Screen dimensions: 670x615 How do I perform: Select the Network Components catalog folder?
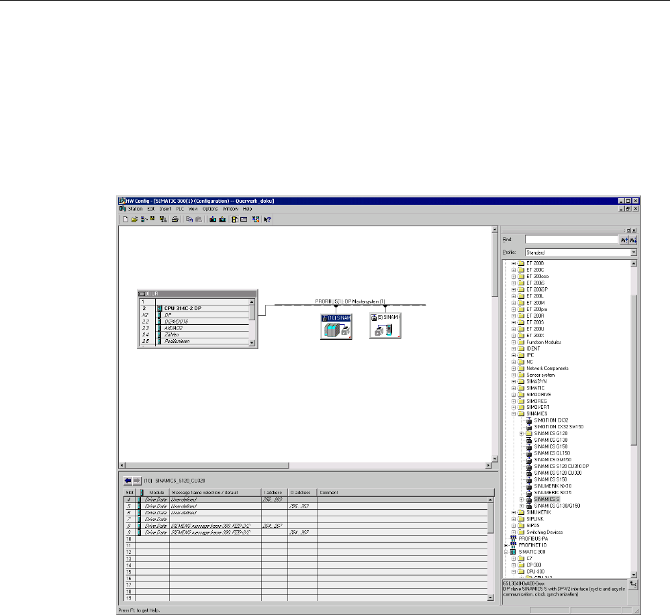(x=547, y=369)
